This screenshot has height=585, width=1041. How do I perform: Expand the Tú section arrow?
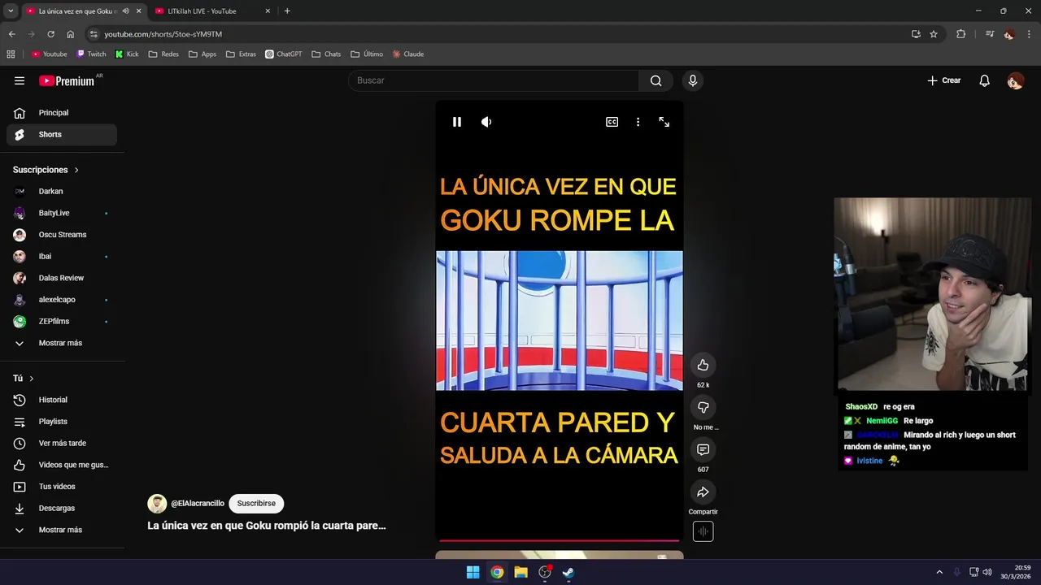pos(32,379)
